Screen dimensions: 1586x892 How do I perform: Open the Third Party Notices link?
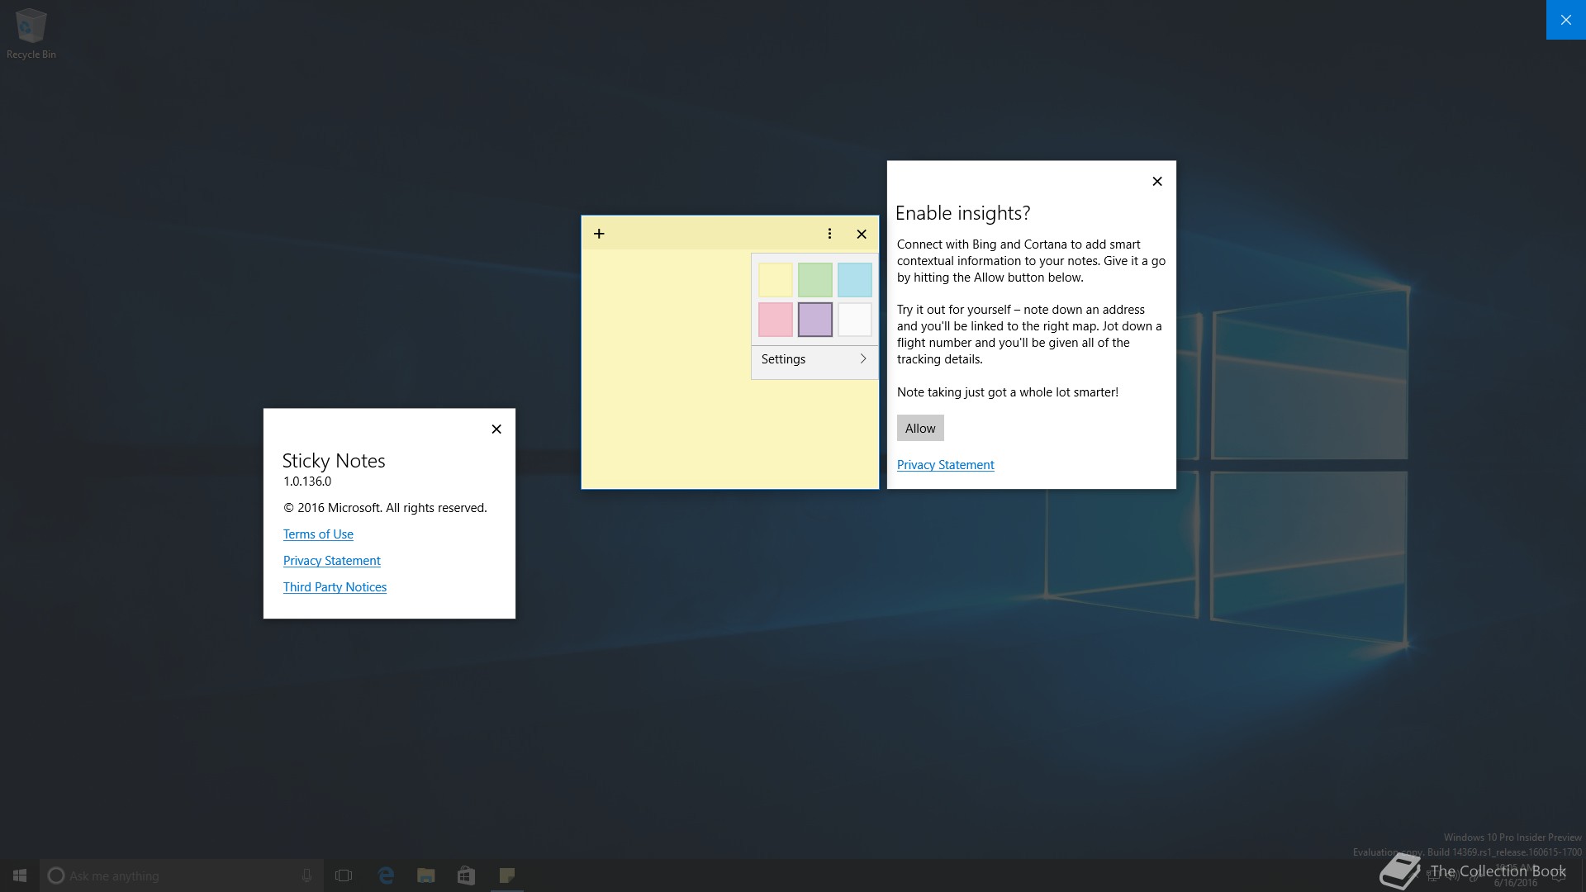click(x=335, y=587)
